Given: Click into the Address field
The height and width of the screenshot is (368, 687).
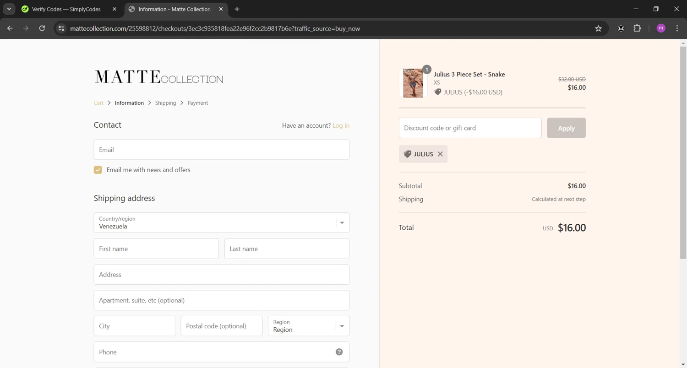Looking at the screenshot, I should tap(222, 275).
